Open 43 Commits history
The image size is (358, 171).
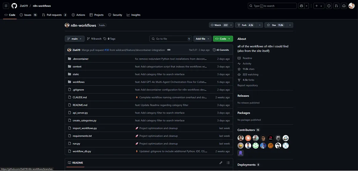click(x=221, y=50)
